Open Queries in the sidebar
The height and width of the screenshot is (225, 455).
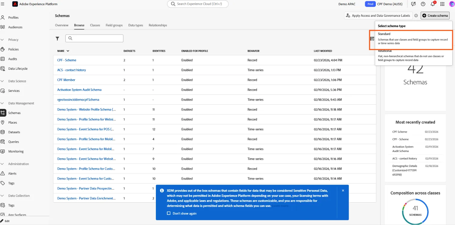tap(13, 142)
